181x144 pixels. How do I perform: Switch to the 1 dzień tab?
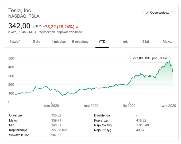pos(15,41)
